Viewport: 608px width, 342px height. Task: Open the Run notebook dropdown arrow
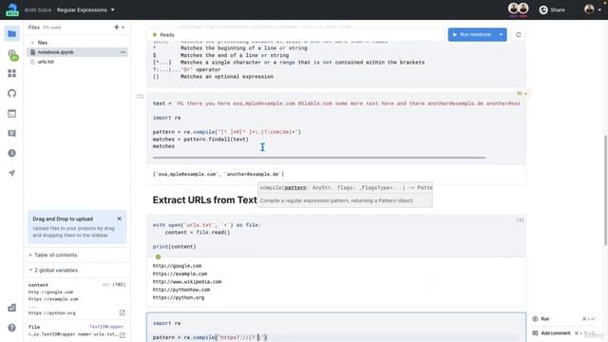coord(501,34)
